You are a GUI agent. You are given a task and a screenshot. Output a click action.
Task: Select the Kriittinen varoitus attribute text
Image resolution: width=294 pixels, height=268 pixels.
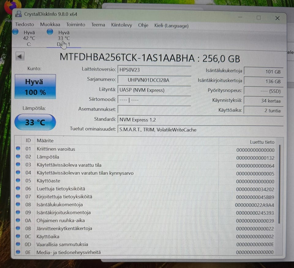[x=56, y=149]
